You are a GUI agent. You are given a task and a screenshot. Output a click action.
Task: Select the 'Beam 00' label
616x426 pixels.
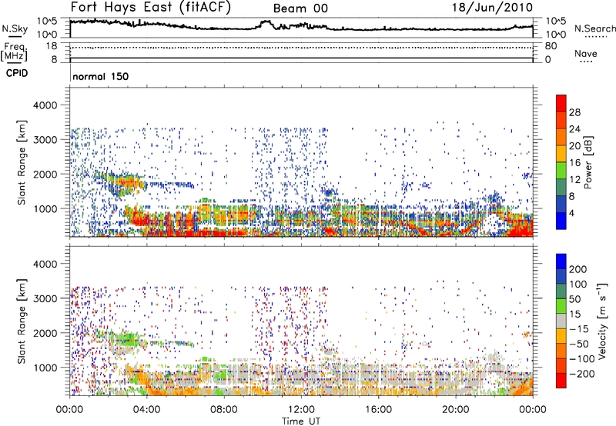click(x=300, y=8)
